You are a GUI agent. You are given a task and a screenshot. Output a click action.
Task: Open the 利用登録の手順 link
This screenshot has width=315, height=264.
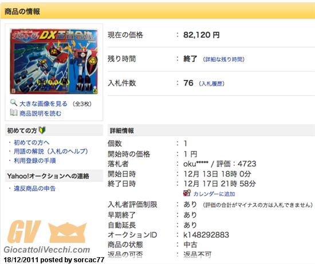[35, 161]
